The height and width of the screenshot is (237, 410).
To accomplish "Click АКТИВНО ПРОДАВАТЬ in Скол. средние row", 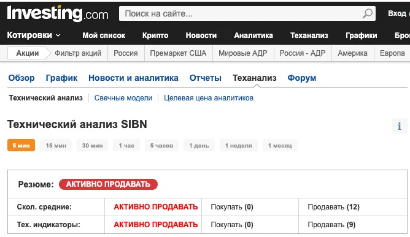I will coord(156,207).
